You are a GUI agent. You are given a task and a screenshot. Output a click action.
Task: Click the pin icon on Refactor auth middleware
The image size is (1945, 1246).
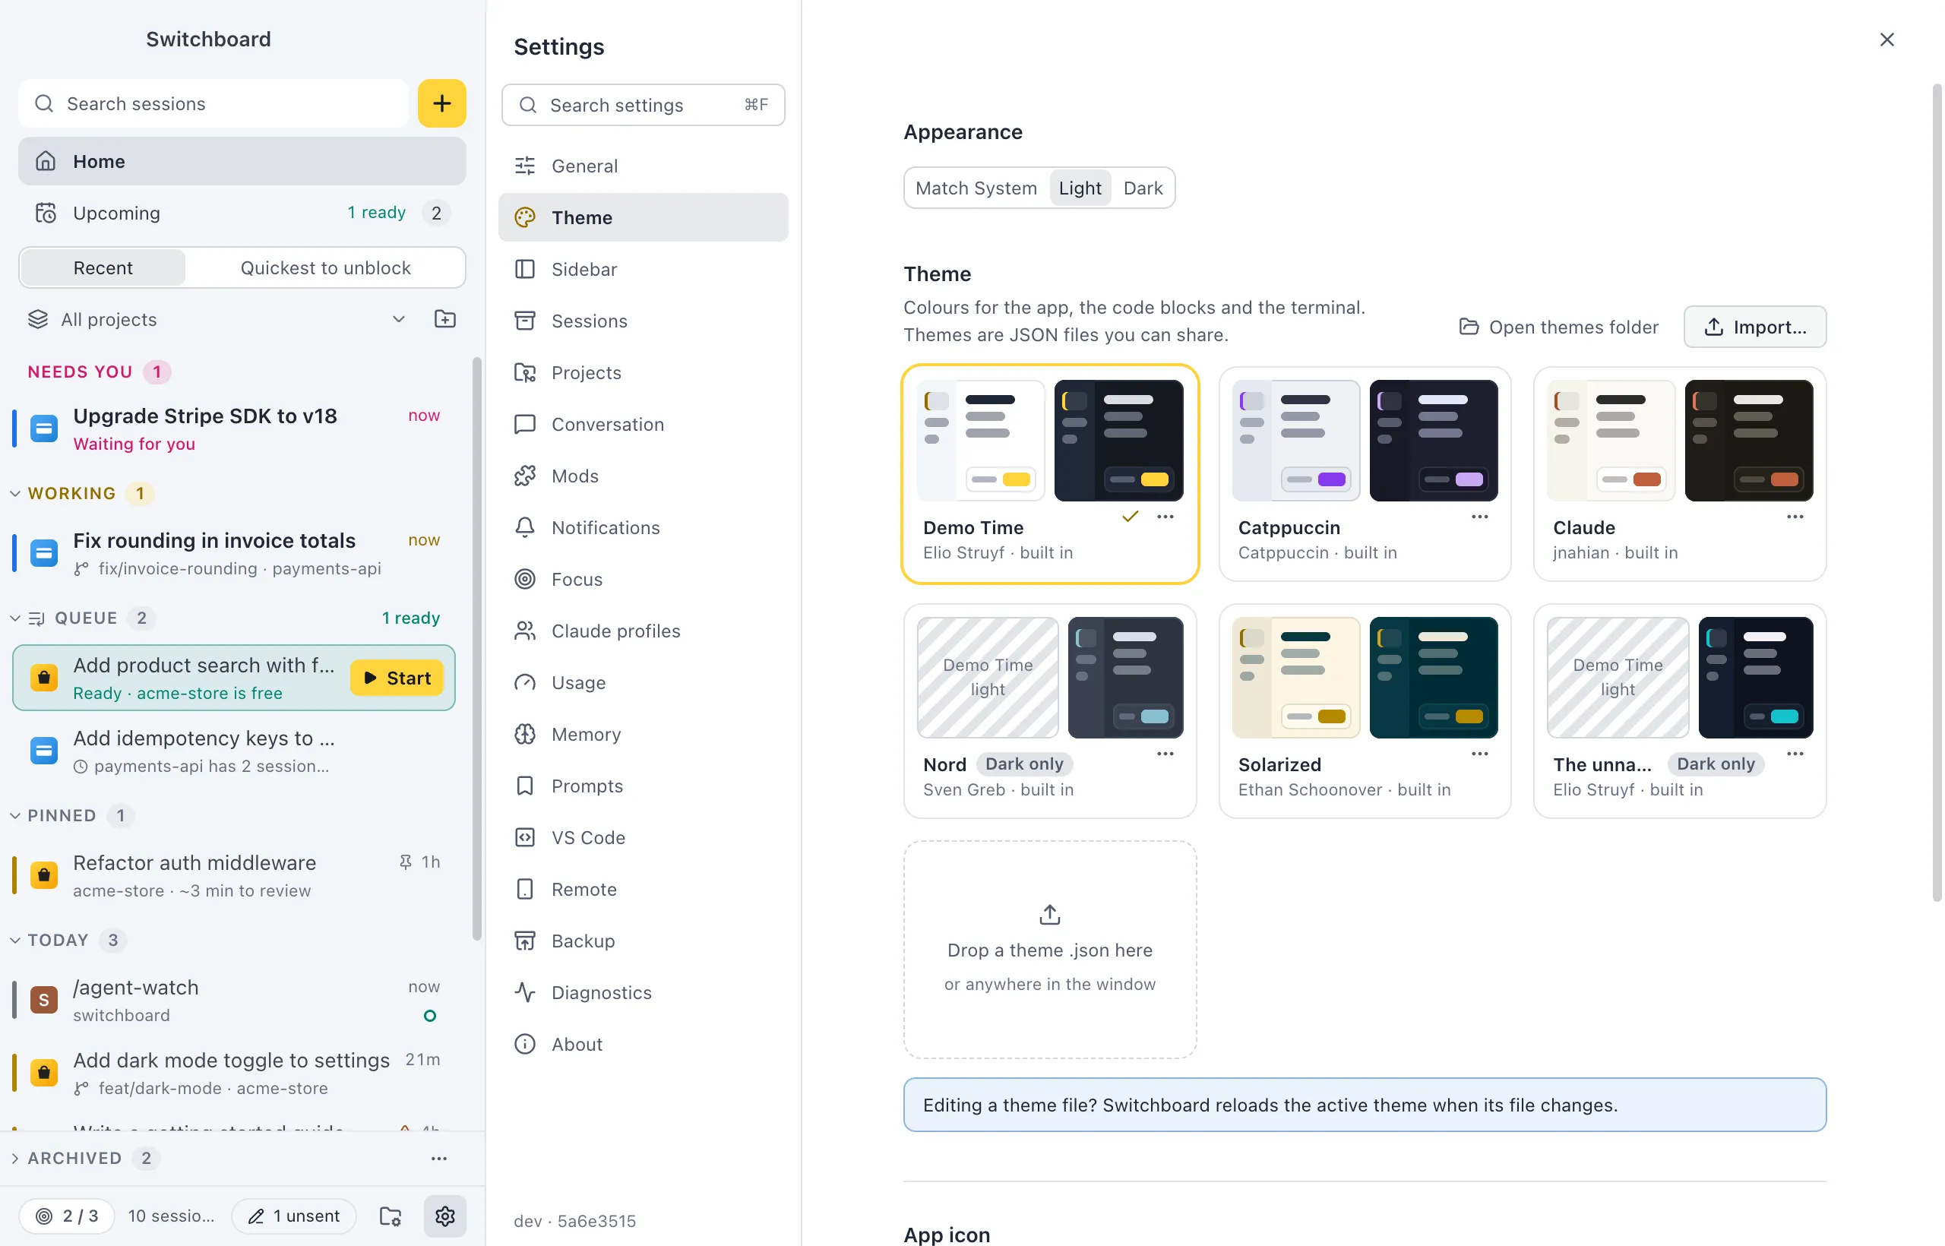tap(406, 862)
